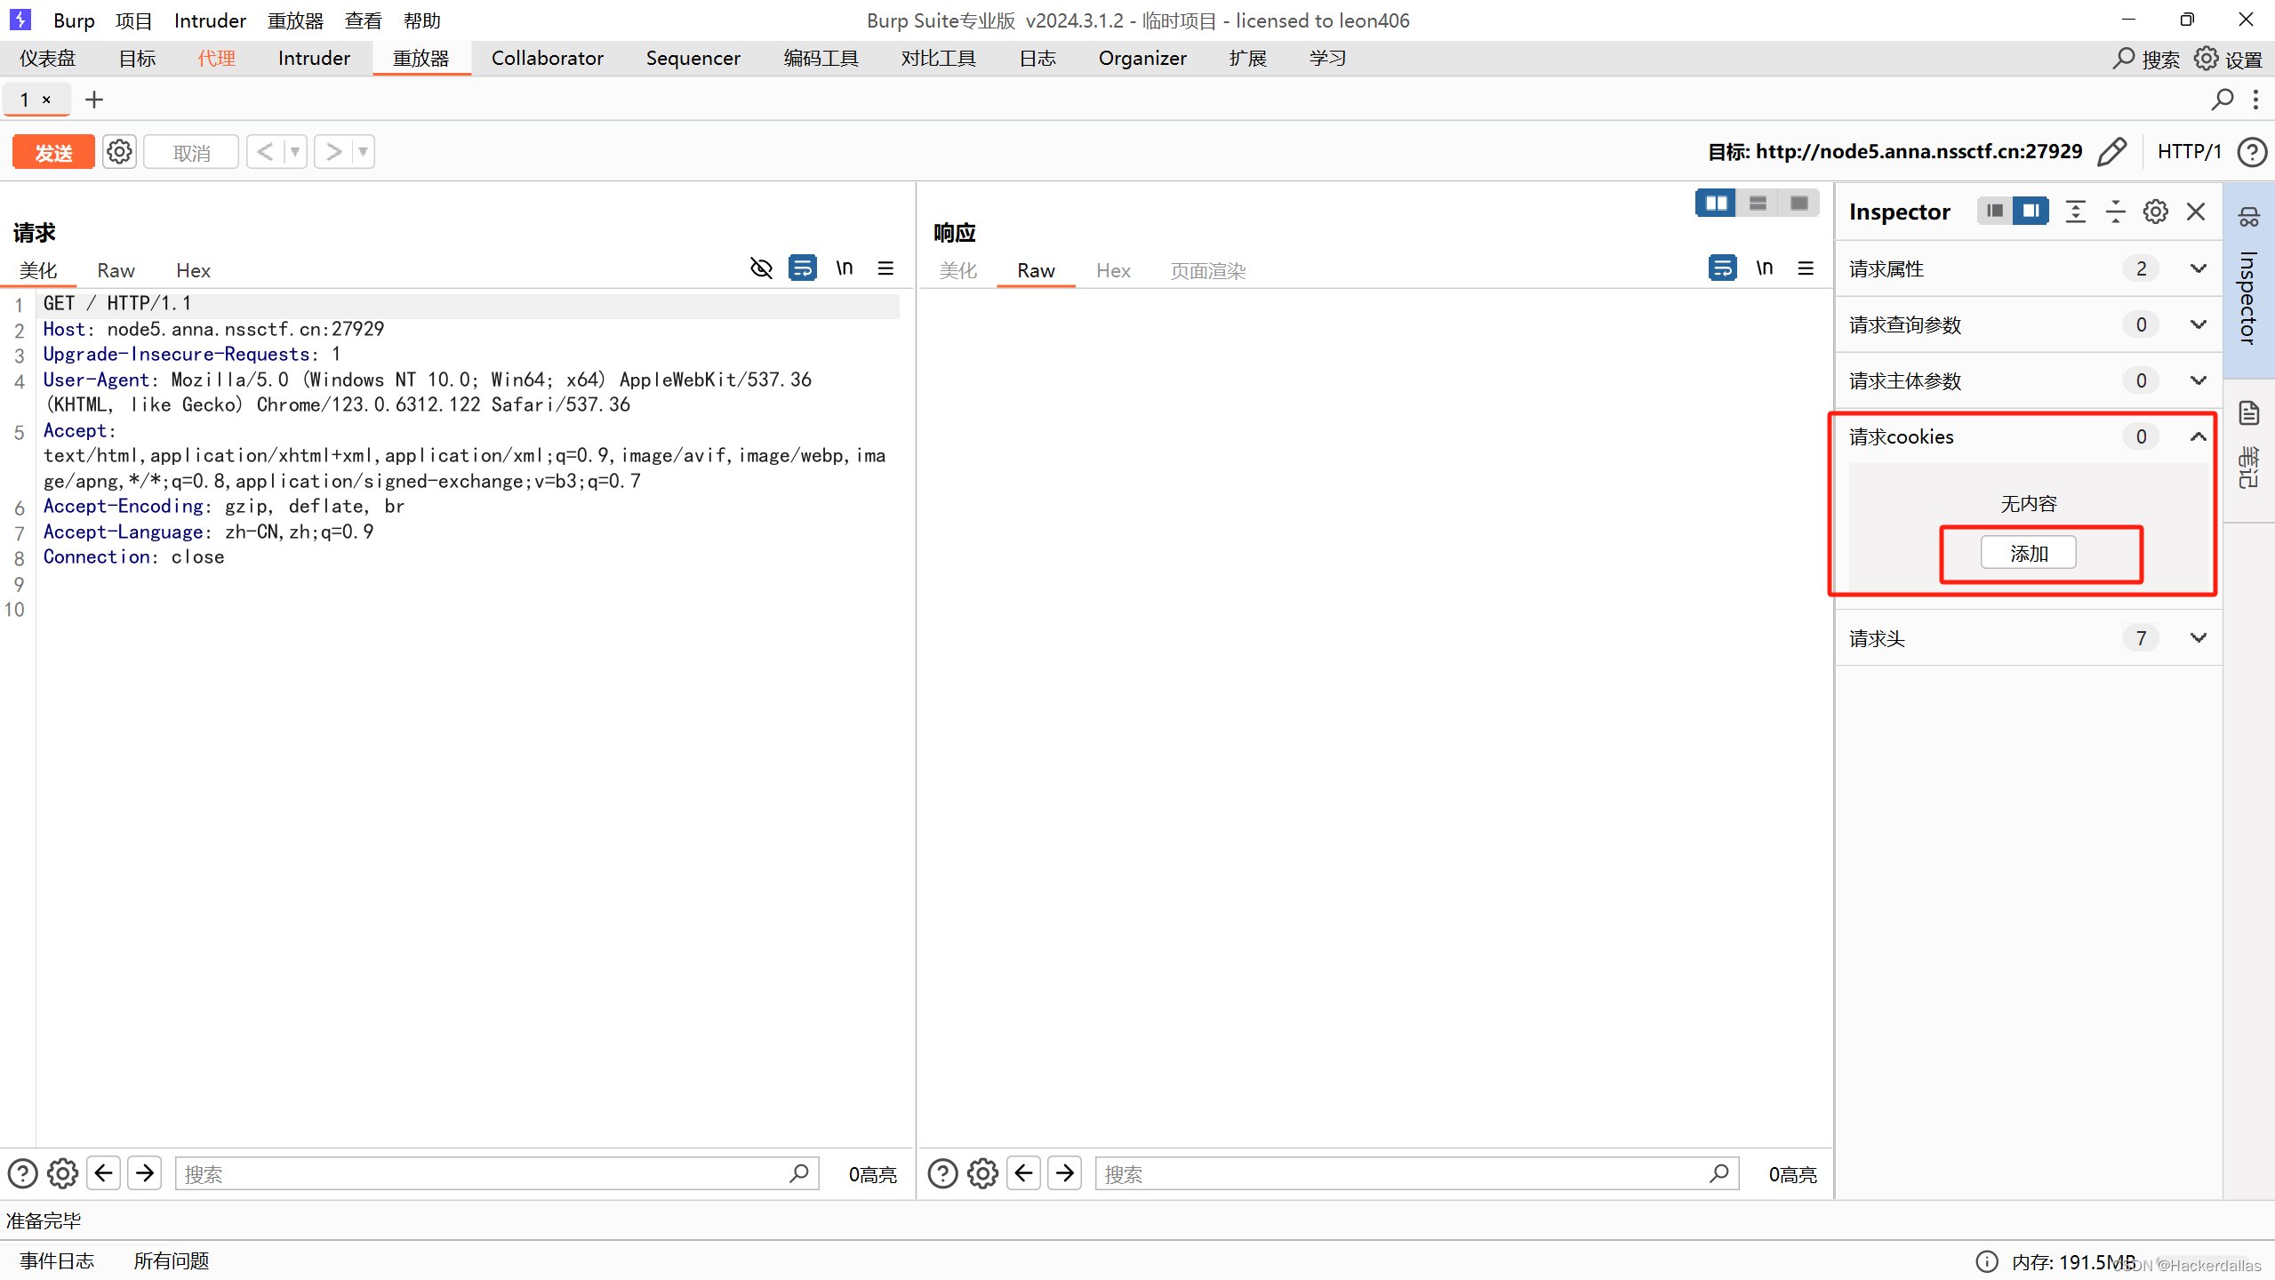
Task: Click the Inspector settings gear icon
Action: [x=2155, y=212]
